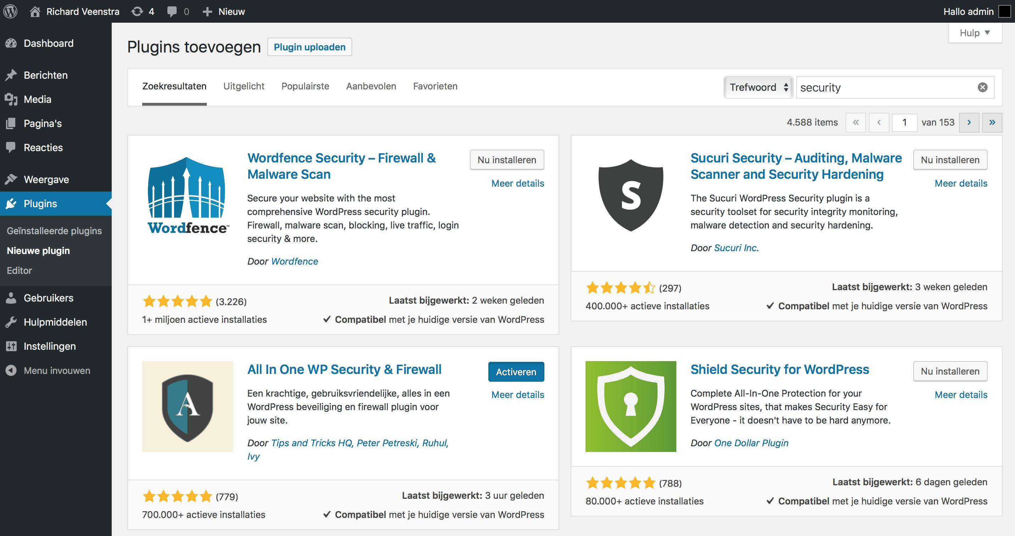1015x536 pixels.
Task: Collapse menu with Menu invouwen
Action: click(x=56, y=370)
